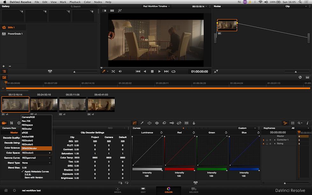Open the Power Window palette icon
312x195 pixels.
pyautogui.click(x=149, y=123)
